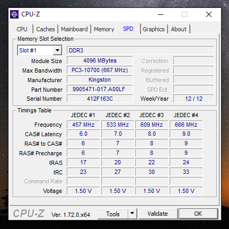Image resolution: width=229 pixels, height=229 pixels.
Task: Click CAS# Latency value 6.0
Action: [x=83, y=134]
